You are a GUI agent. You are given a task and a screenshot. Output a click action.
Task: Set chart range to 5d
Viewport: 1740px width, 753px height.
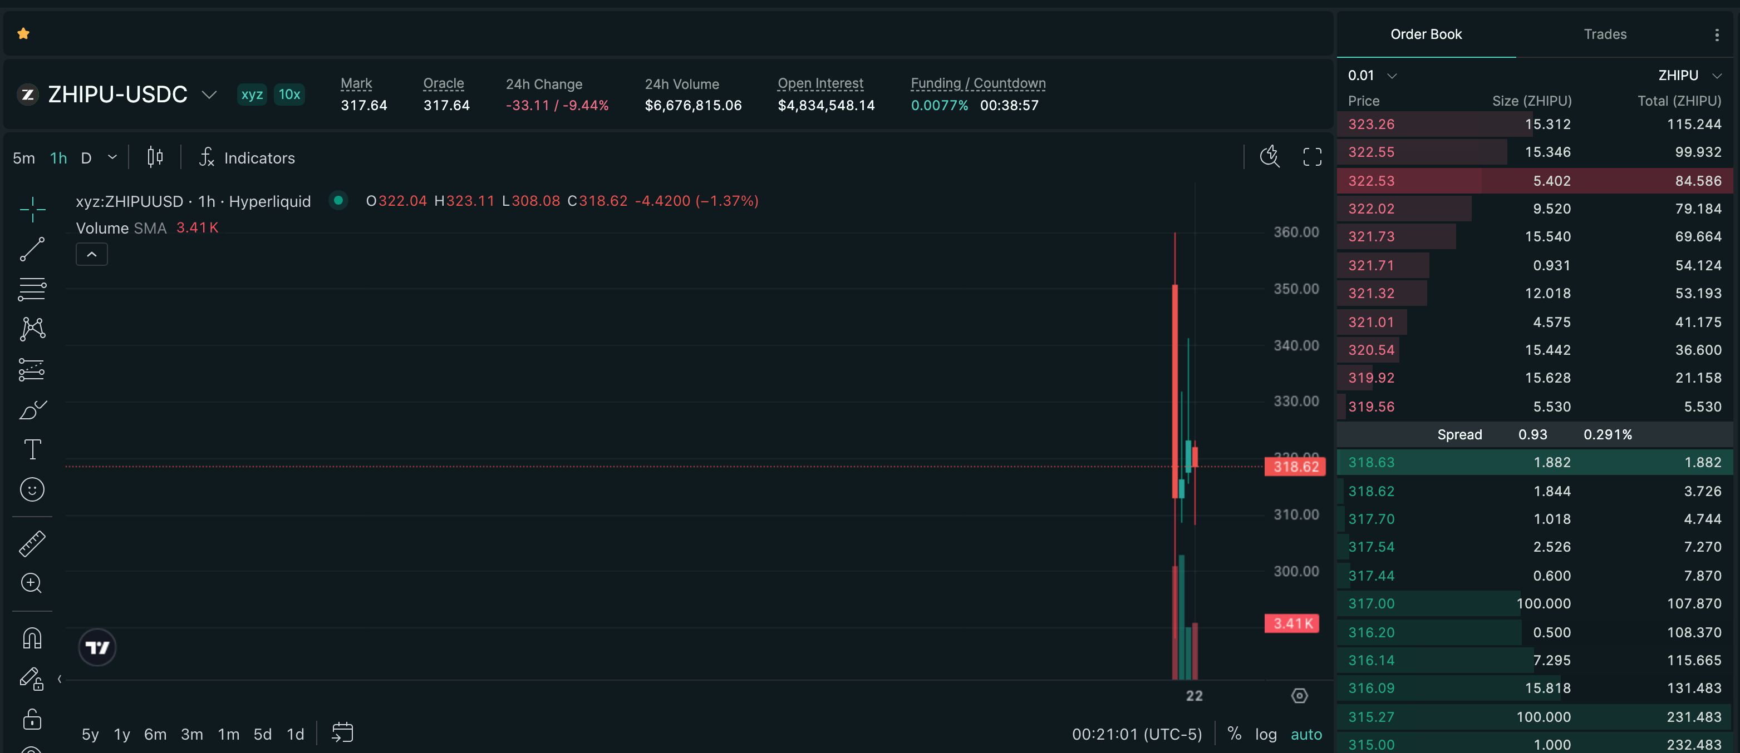[263, 734]
